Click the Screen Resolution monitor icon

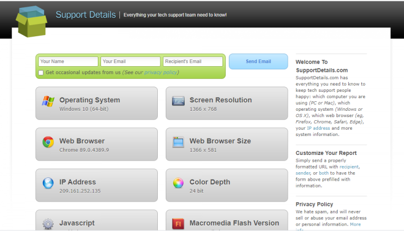click(178, 101)
